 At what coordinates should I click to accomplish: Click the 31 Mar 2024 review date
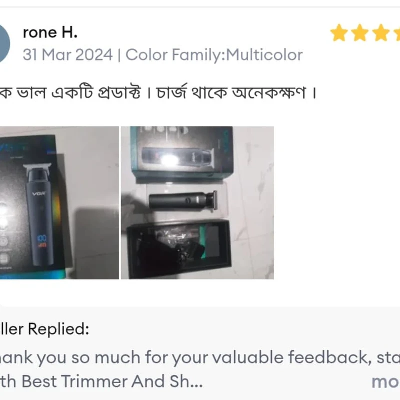pyautogui.click(x=68, y=55)
